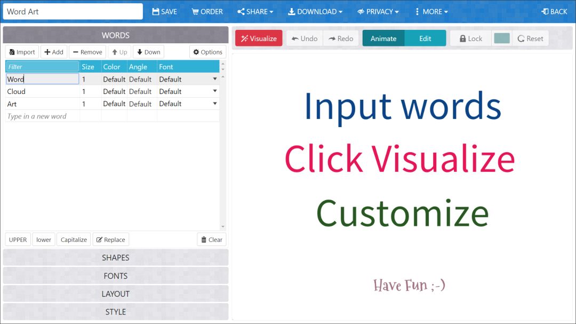Reset the word art canvas

[x=530, y=38]
